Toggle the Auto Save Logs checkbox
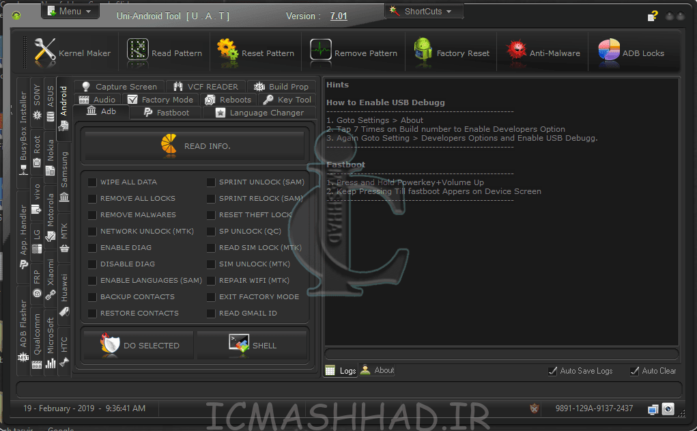Screen dimensions: 697x431 tap(552, 371)
